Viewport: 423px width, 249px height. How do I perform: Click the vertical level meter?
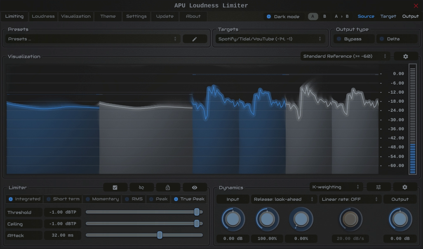[x=412, y=119]
